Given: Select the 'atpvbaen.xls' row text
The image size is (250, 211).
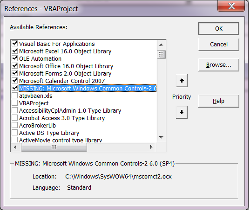Looking at the screenshot, I should point(36,96).
